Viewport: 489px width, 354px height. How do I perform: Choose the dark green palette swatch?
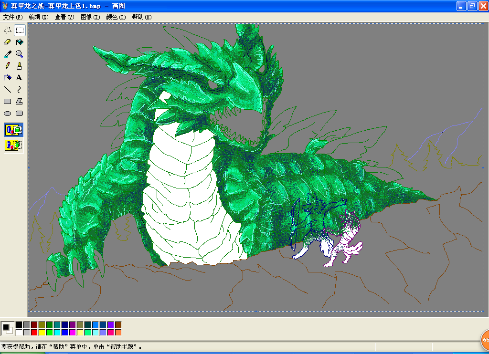pos(50,325)
